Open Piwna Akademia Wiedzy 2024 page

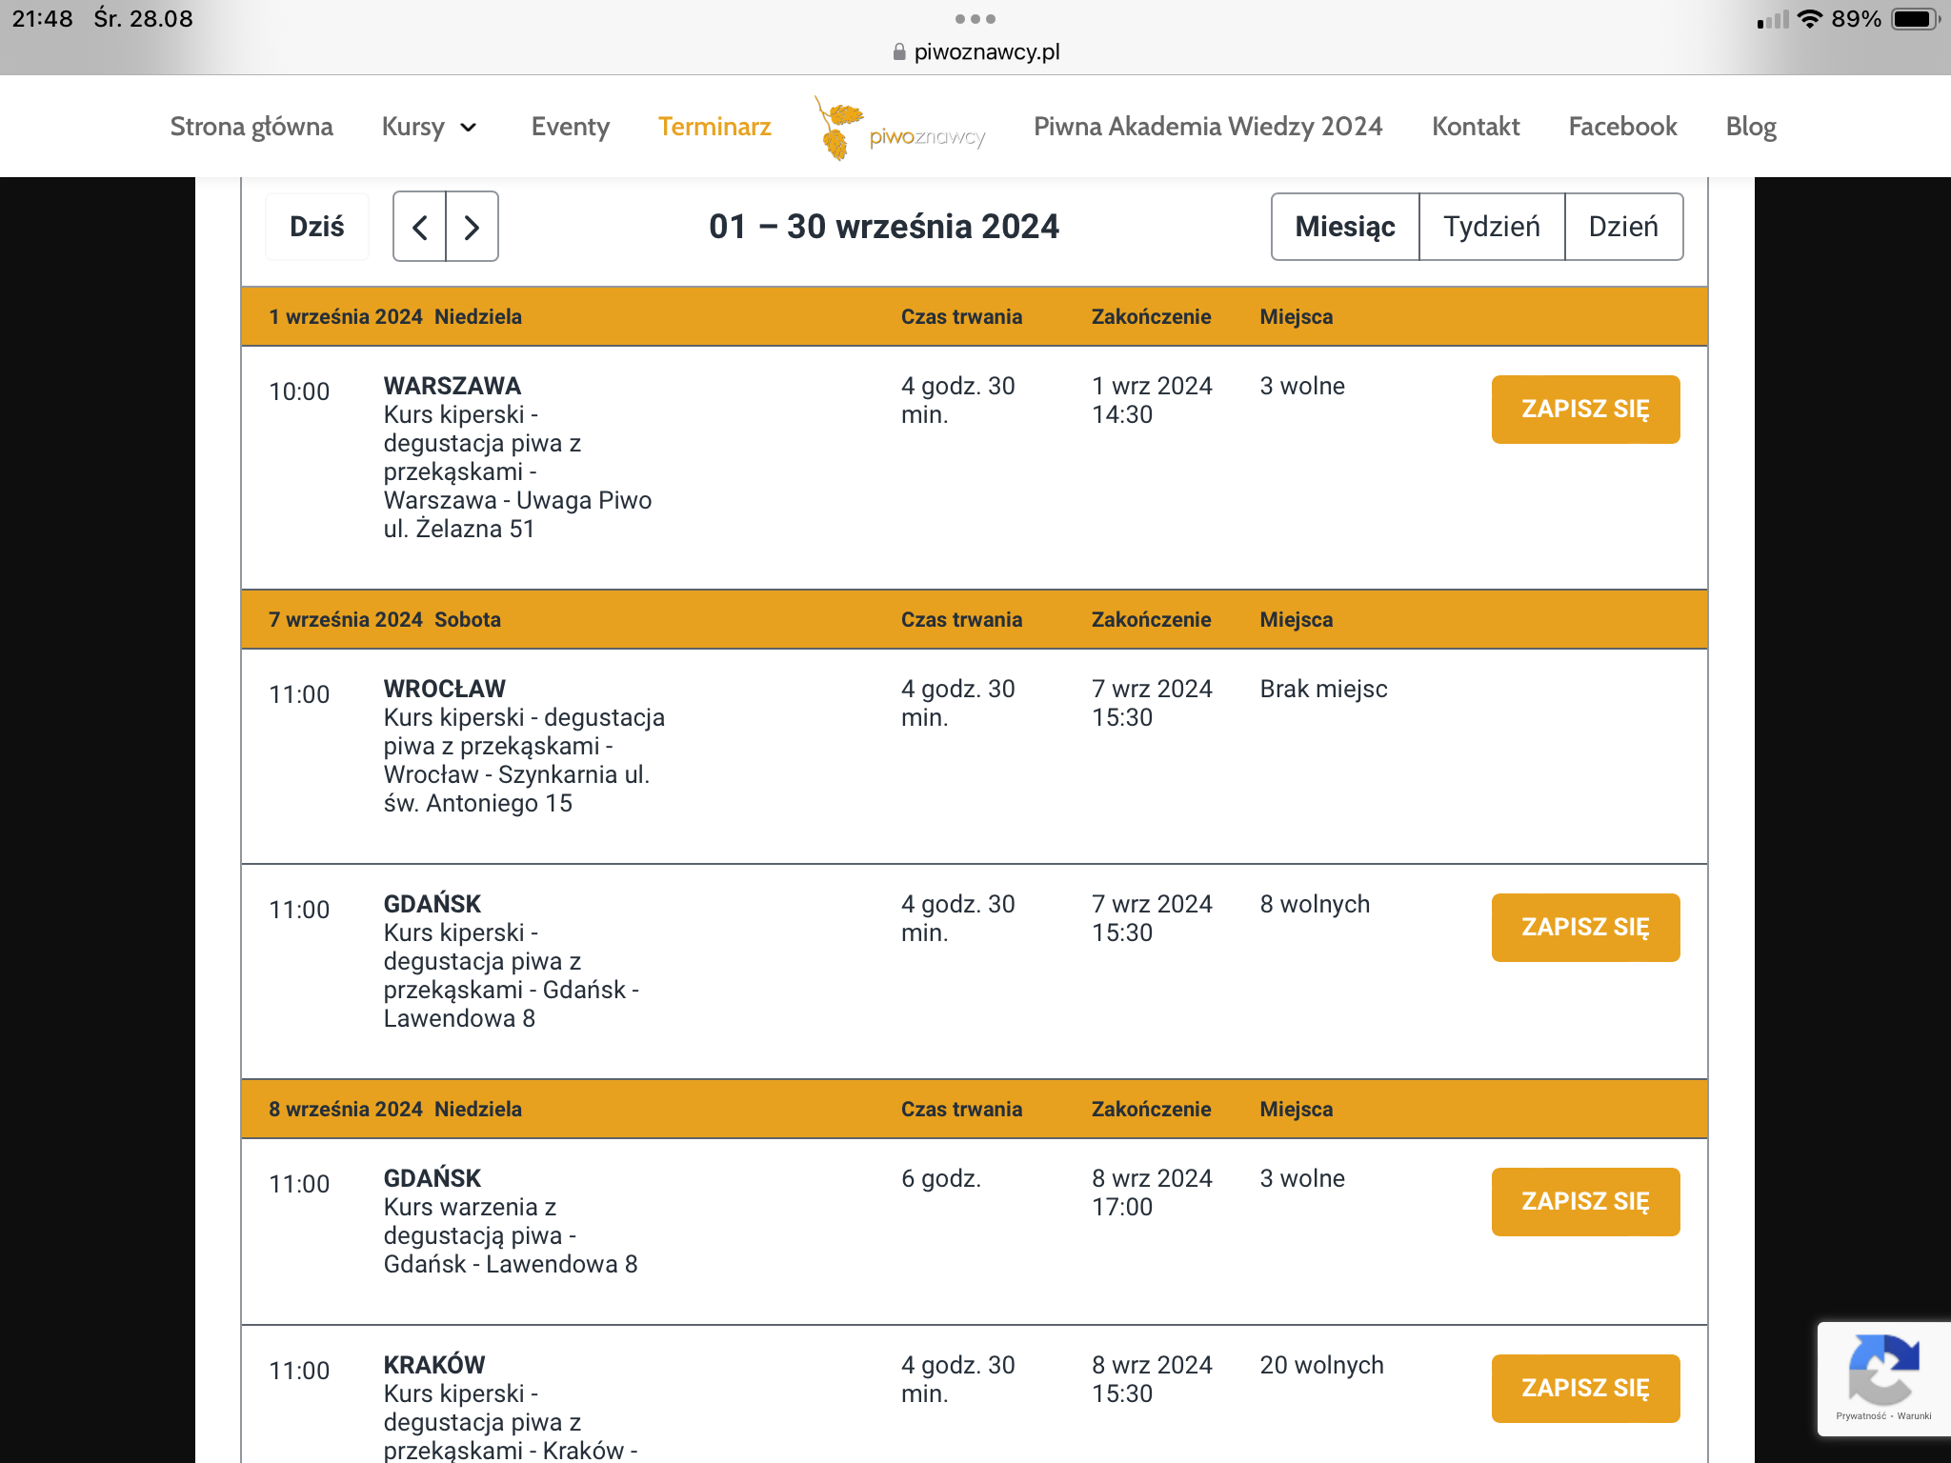(x=1208, y=127)
